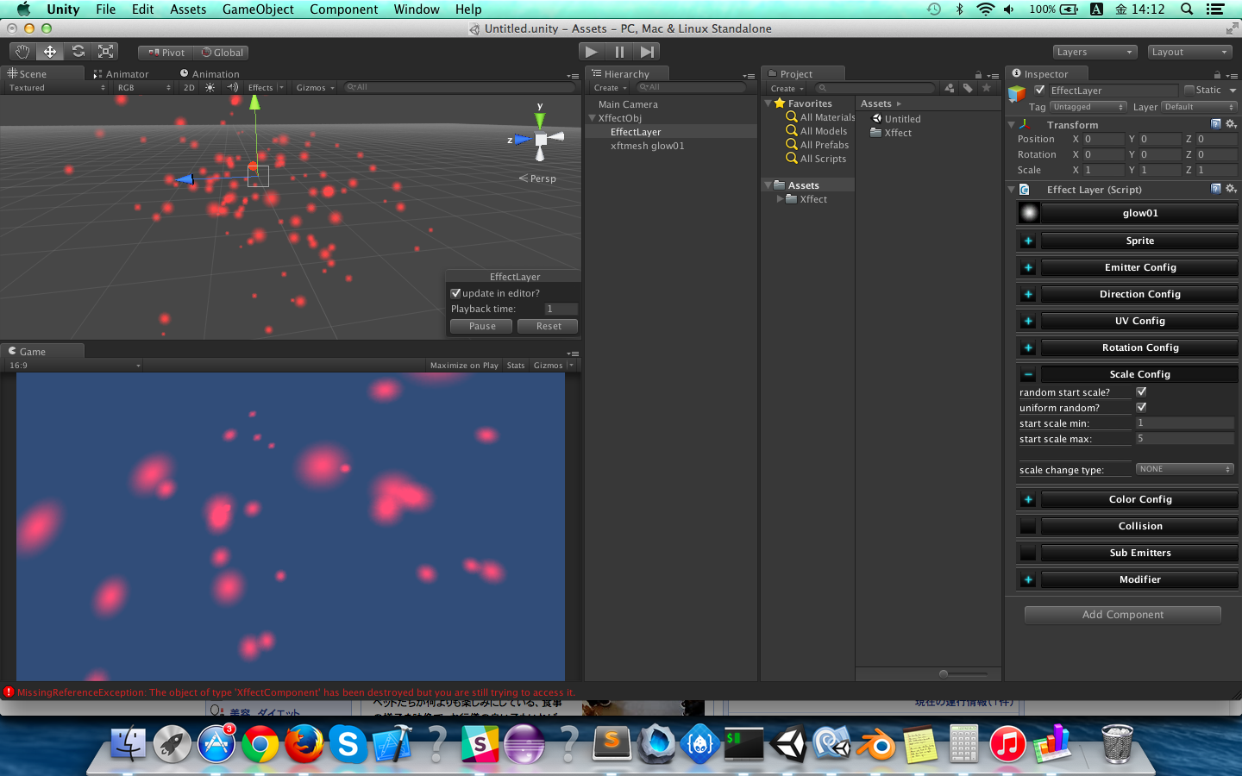Image resolution: width=1242 pixels, height=776 pixels.
Task: Select the Rotate tool in toolbar
Action: pos(78,52)
